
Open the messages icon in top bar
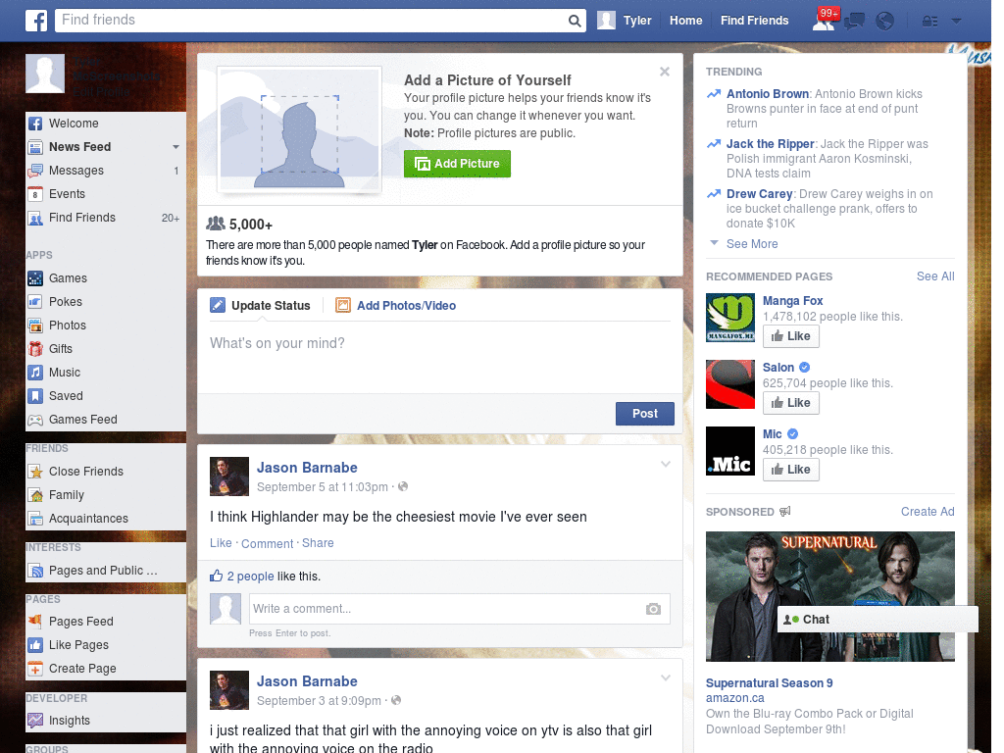point(855,22)
